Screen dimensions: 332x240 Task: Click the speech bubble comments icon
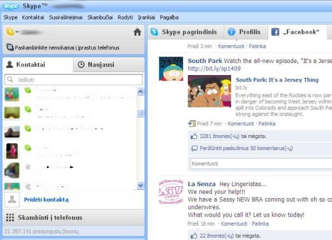(194, 148)
